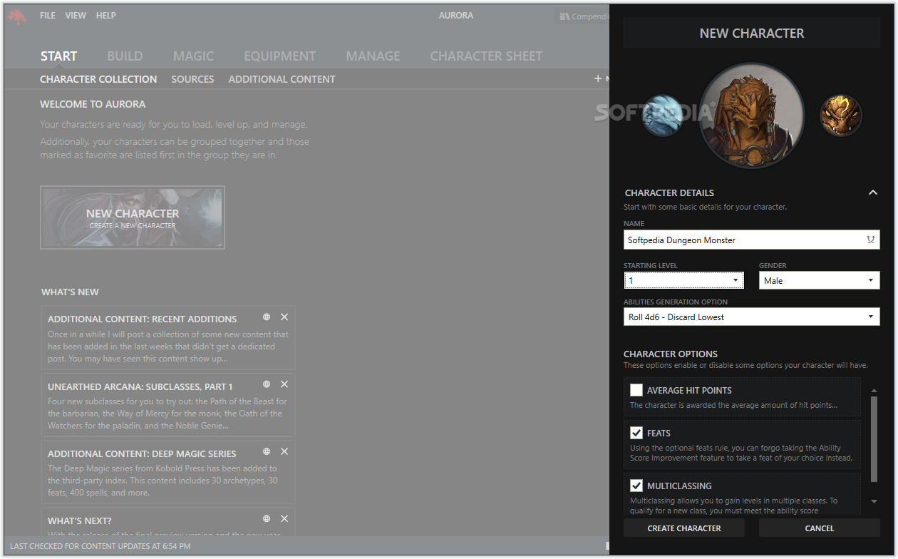
Task: Click the 'Welcome to Aurora' heading
Action: [x=93, y=104]
